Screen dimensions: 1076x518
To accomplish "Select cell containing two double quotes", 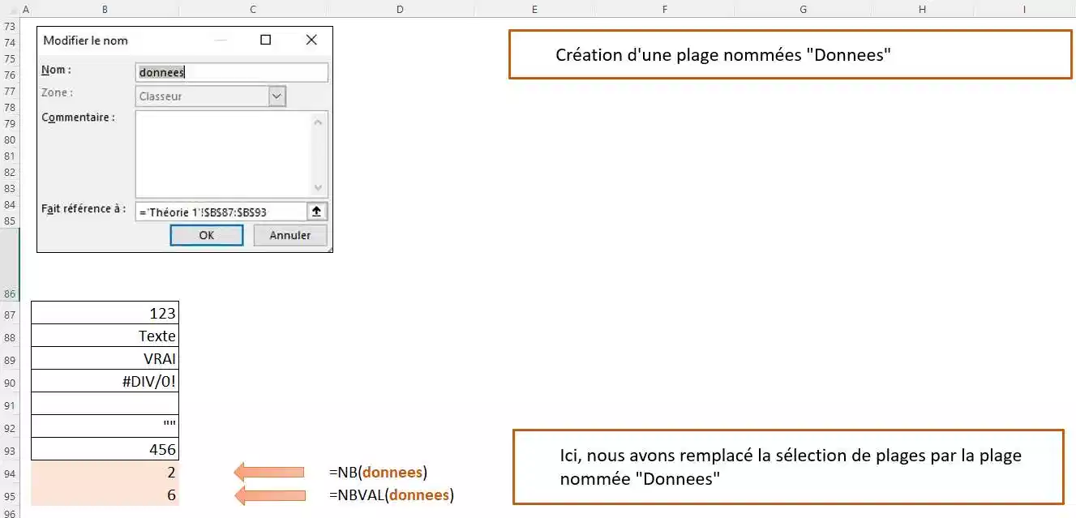I will click(105, 426).
